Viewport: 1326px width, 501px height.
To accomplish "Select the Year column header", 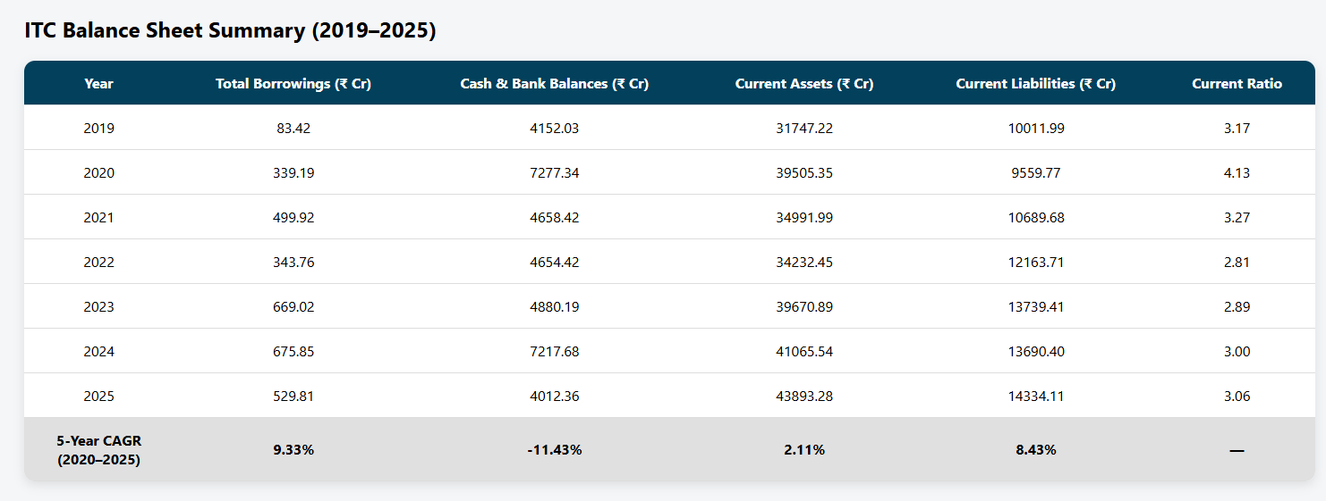I will click(98, 83).
